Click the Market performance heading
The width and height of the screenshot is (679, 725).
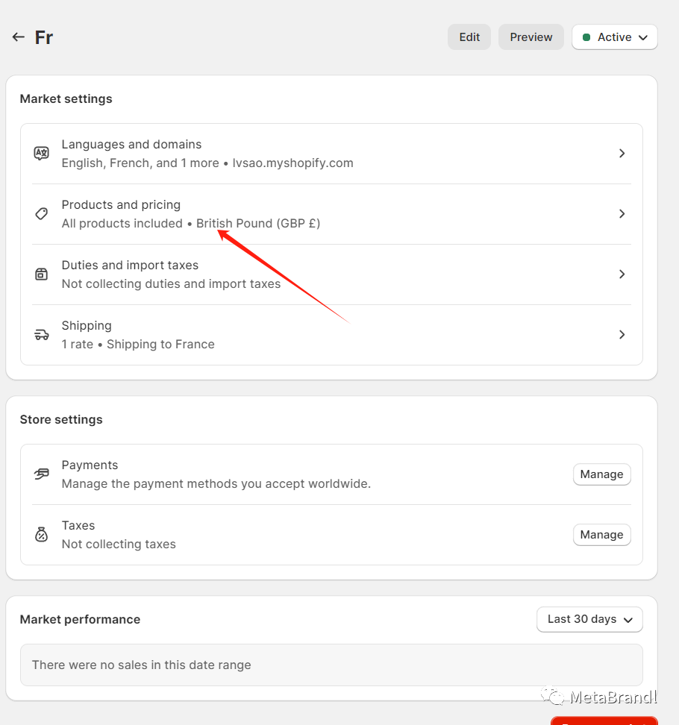pos(80,620)
